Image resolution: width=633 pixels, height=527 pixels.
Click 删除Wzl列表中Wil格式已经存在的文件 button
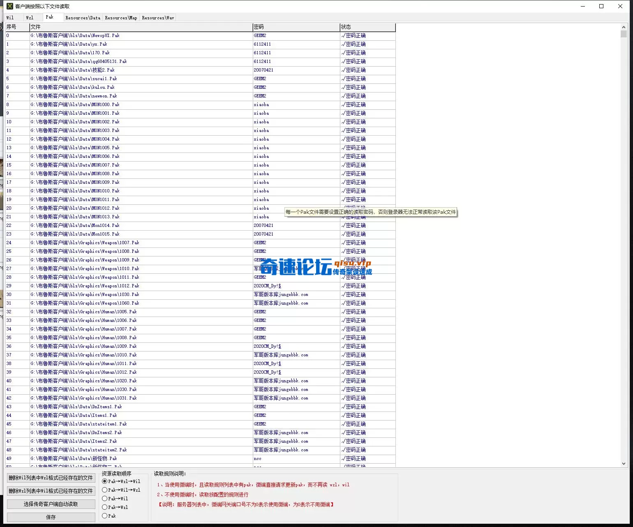click(x=51, y=491)
